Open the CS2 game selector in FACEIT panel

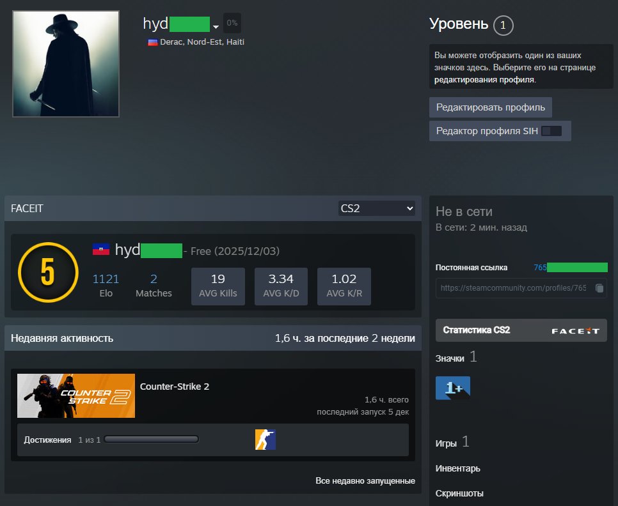[376, 208]
